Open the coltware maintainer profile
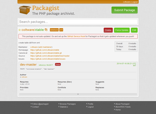156x114 pixels. (34, 47)
